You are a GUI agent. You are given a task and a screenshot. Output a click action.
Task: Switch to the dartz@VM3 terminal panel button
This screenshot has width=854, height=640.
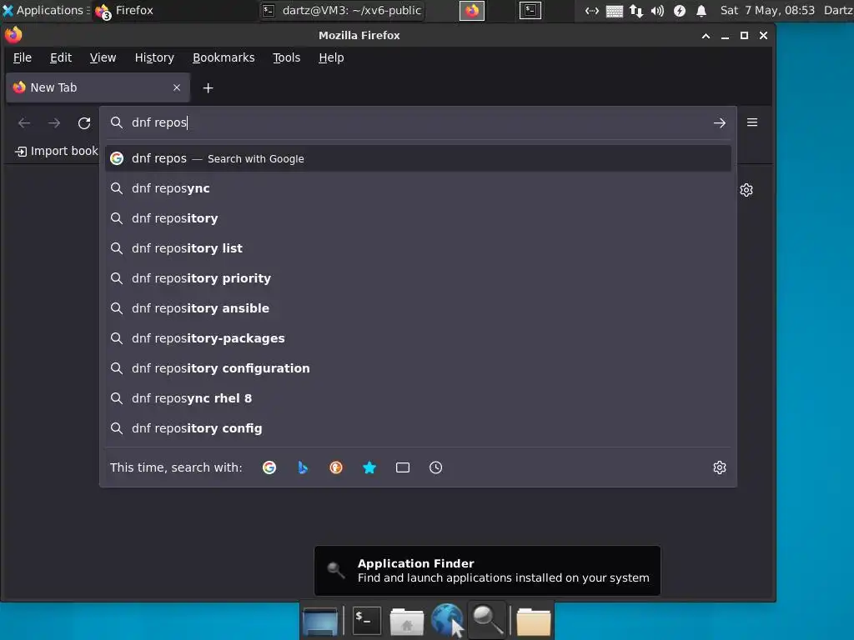pos(342,10)
